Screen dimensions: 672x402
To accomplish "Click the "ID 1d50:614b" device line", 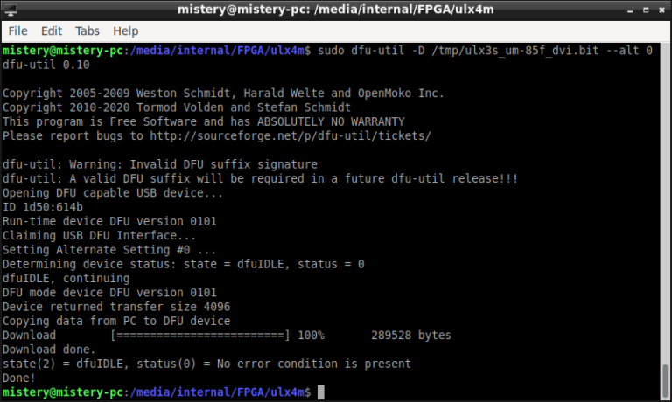I will pos(43,207).
